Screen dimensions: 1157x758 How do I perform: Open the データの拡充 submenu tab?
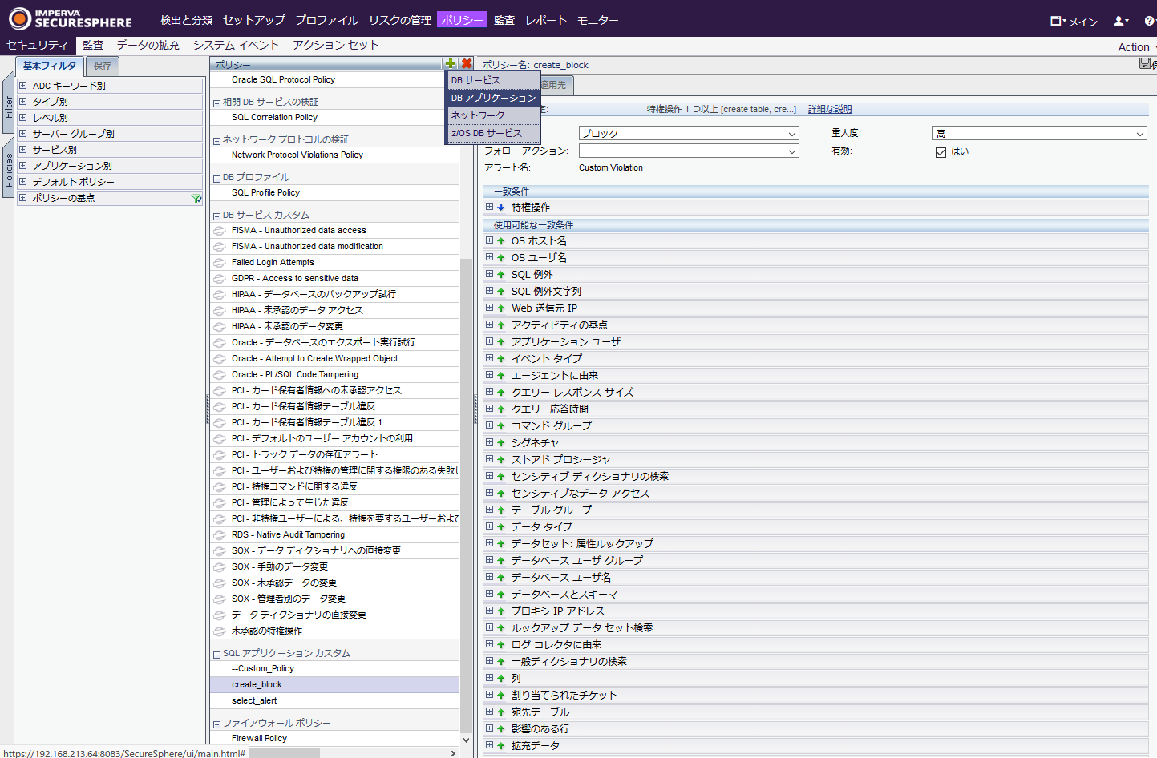coord(148,45)
